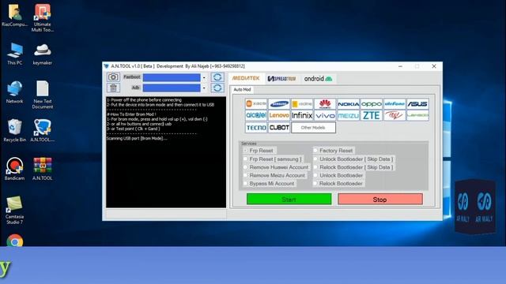Open the Adb device dropdown
506x284 pixels.
point(204,88)
